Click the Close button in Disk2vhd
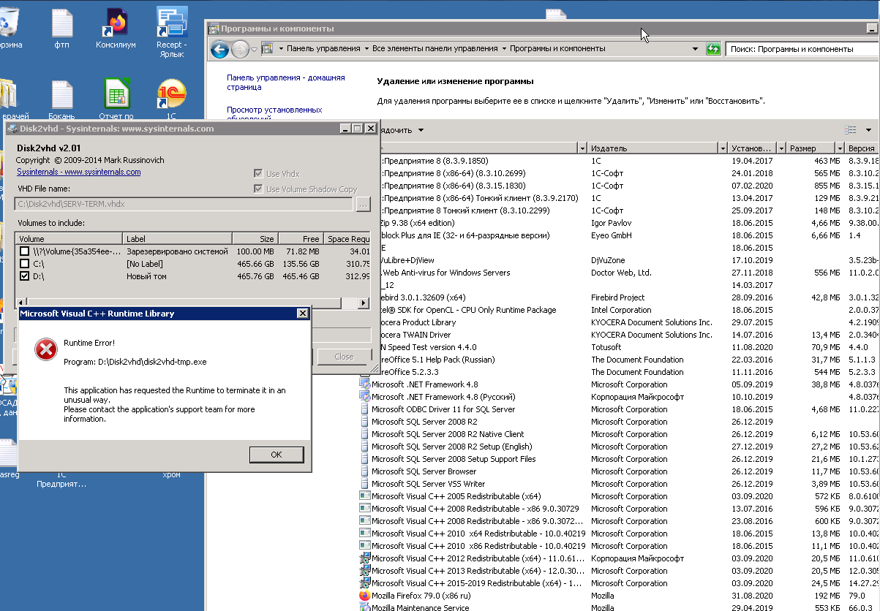This screenshot has height=611, width=880. click(x=344, y=357)
